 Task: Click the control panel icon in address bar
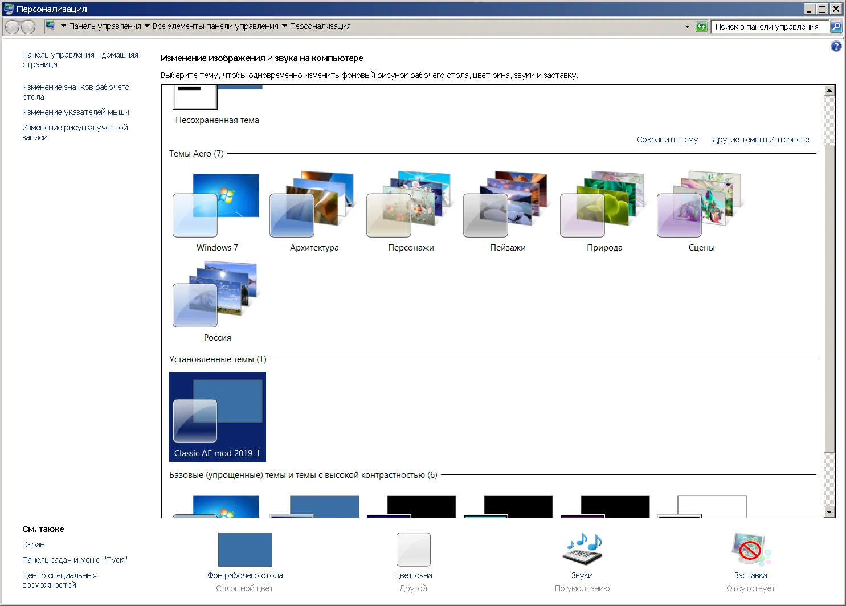click(50, 26)
